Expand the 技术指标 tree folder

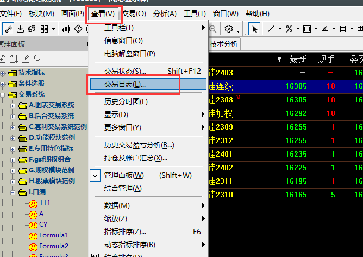click(4, 73)
